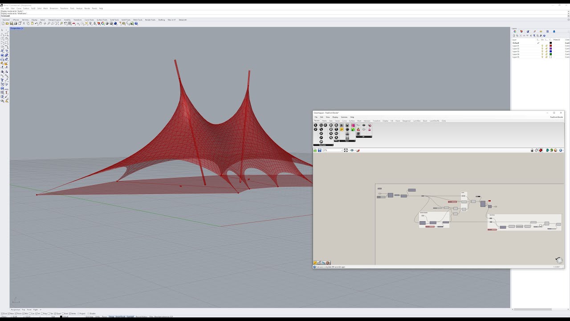Switch to the LunchBox tab in Grasshopper
The height and width of the screenshot is (321, 570).
pos(417,121)
